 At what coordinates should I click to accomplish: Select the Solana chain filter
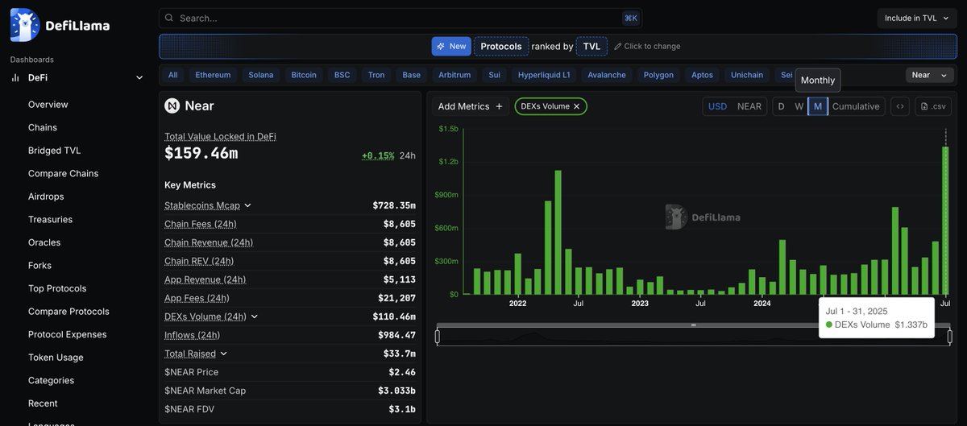261,75
